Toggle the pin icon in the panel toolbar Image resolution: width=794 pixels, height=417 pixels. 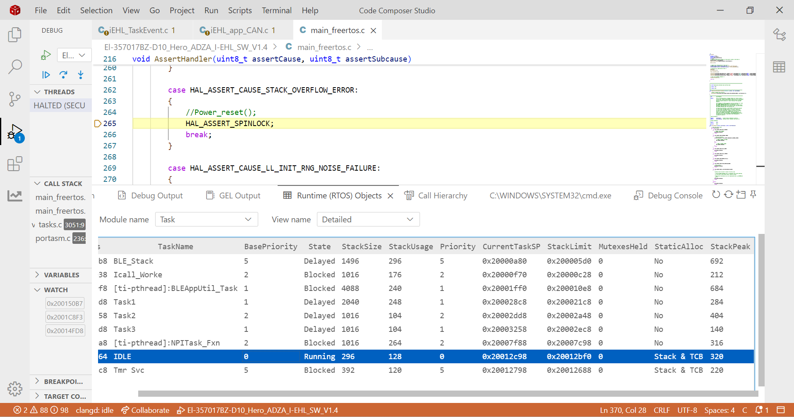pos(753,195)
